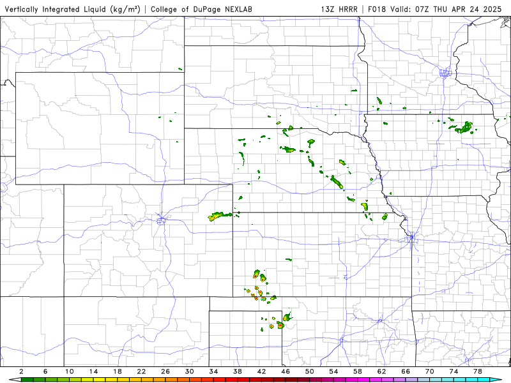Click the color scale value '18'
Image resolution: width=511 pixels, height=383 pixels.
[x=118, y=372]
